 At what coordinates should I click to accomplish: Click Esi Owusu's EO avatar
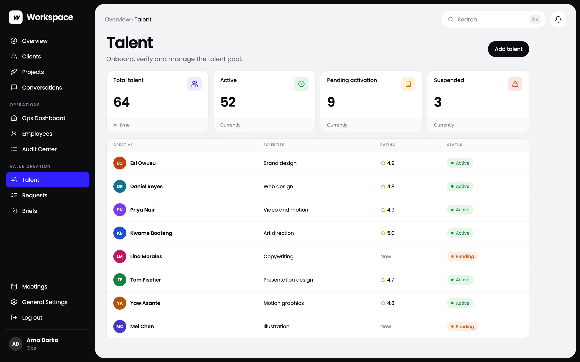(120, 163)
